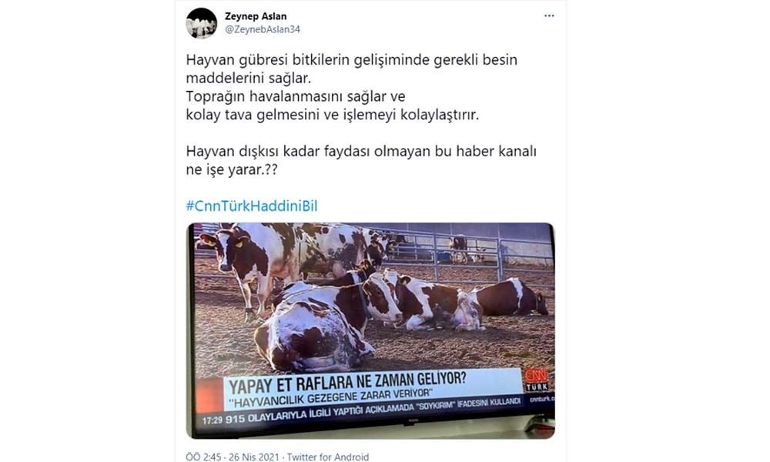Image resolution: width=770 pixels, height=462 pixels.
Task: Click the YAPAY ET RAFLARA headline banner
Action: [348, 382]
